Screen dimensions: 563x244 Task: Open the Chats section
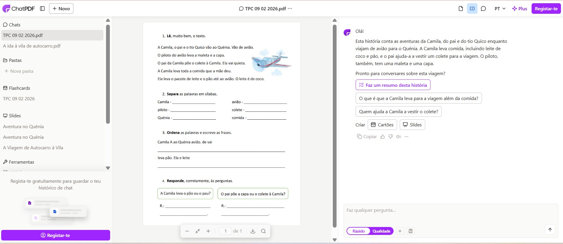point(12,25)
